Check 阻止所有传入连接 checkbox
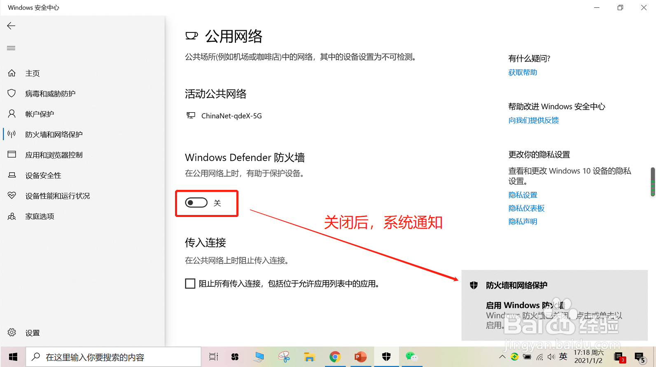Image resolution: width=656 pixels, height=367 pixels. [x=190, y=284]
